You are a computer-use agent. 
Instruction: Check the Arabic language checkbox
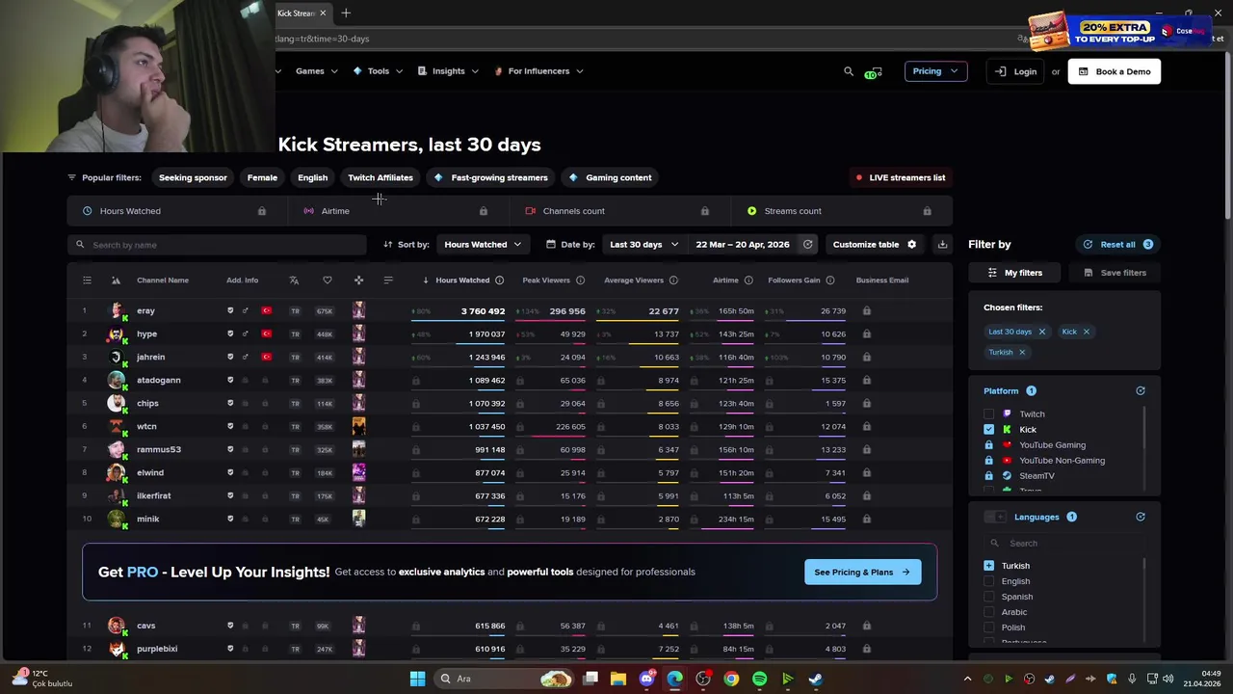click(x=988, y=612)
